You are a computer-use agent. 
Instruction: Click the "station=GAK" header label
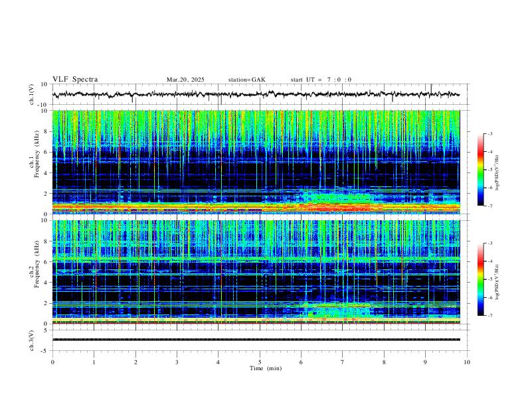tap(246, 80)
